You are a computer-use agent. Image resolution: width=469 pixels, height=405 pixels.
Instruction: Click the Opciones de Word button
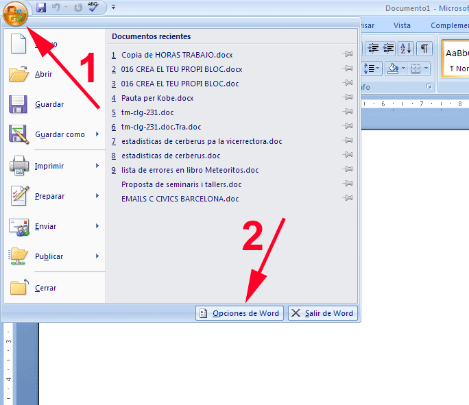239,313
